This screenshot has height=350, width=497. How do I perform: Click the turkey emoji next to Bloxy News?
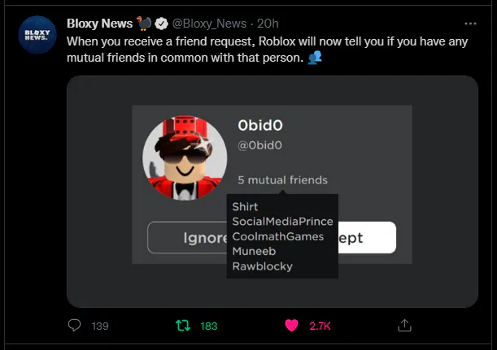[x=145, y=24]
